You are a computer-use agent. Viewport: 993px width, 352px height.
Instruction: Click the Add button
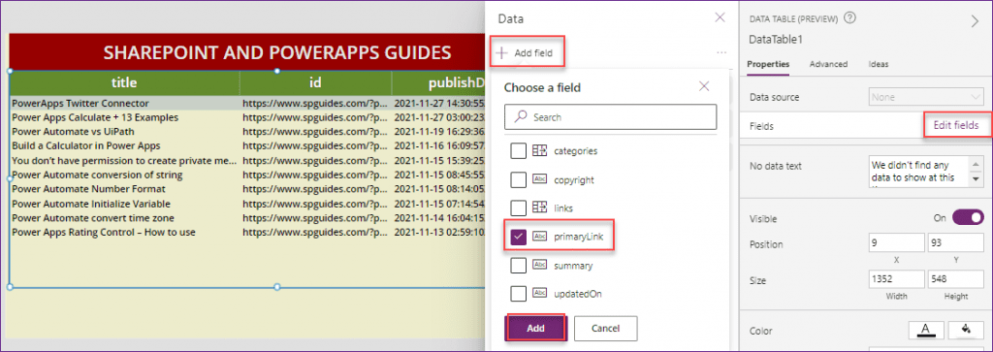click(x=535, y=329)
